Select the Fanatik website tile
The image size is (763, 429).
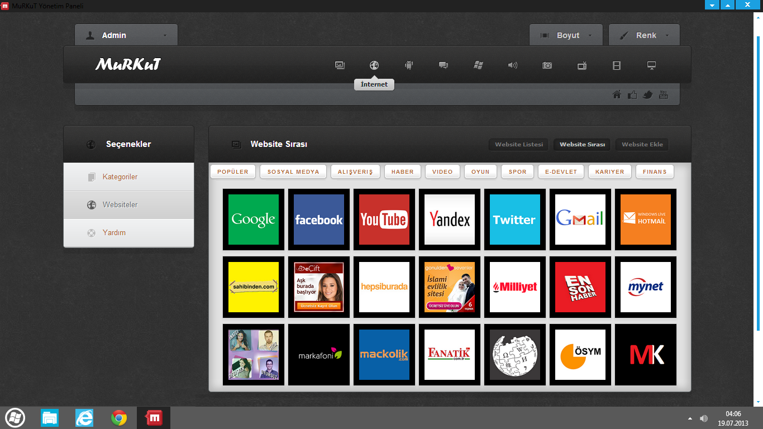coord(450,355)
